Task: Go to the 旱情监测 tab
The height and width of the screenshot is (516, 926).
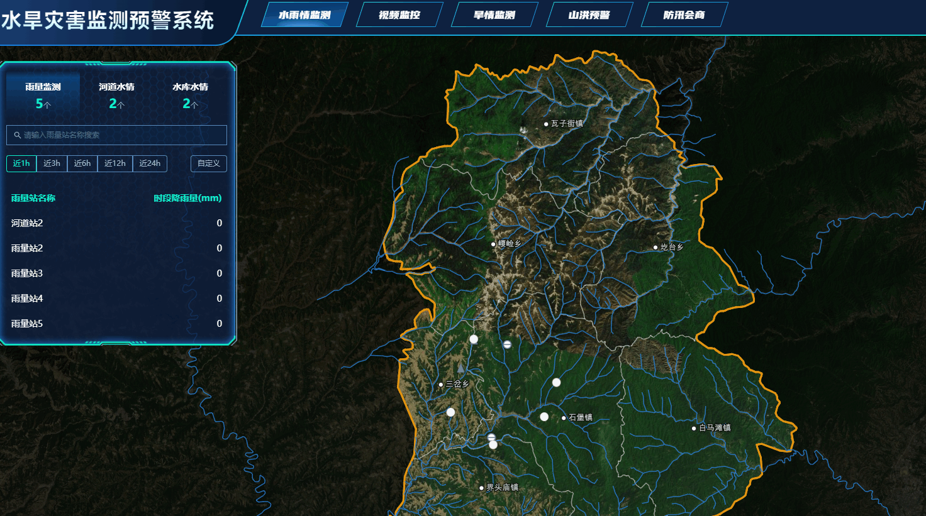Action: point(494,15)
